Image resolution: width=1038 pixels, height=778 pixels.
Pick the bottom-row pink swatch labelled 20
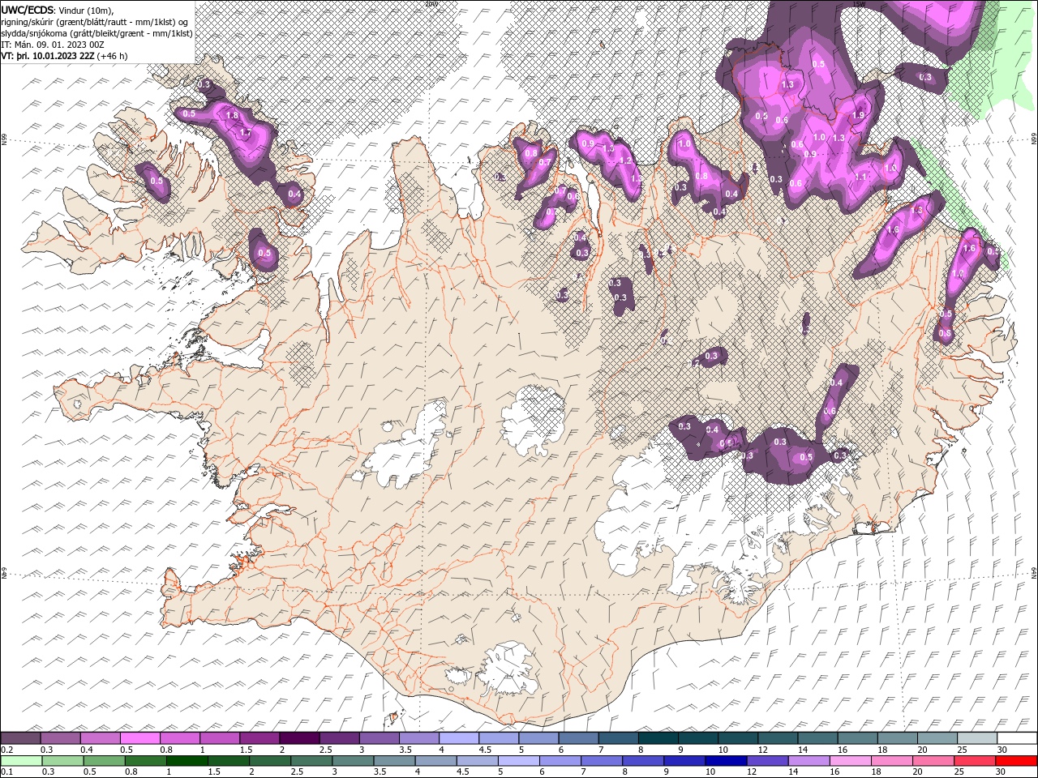(x=932, y=761)
